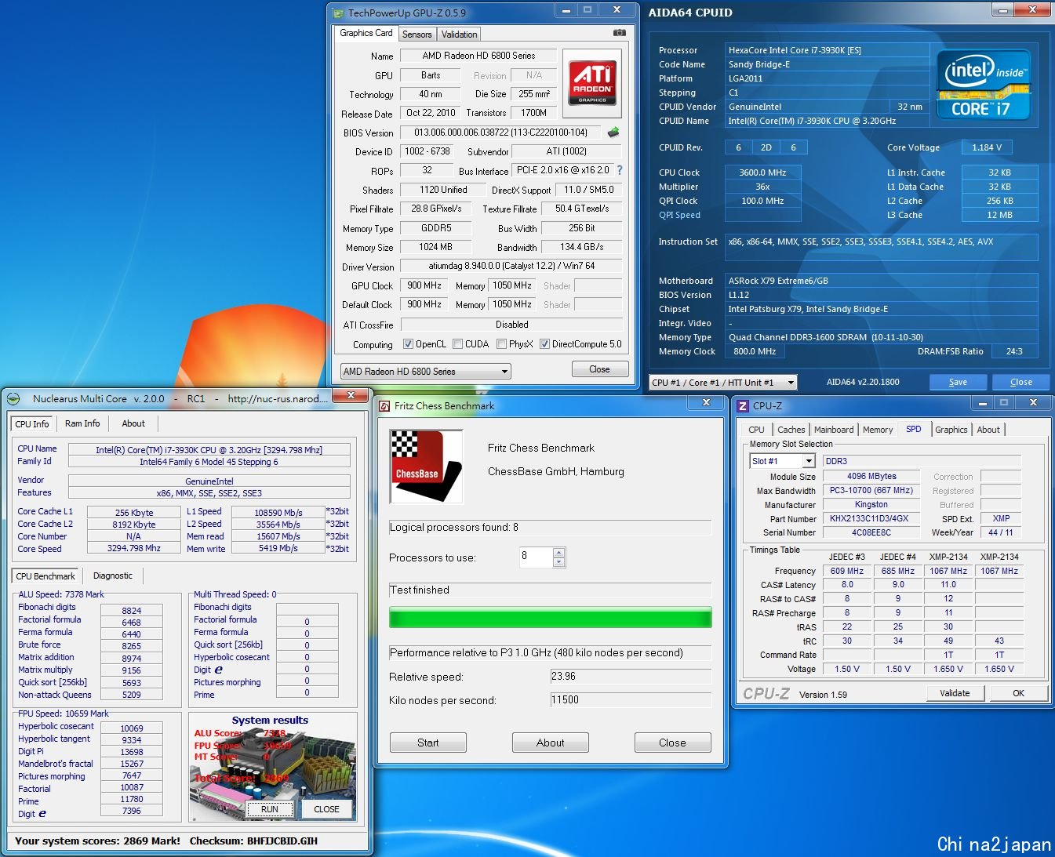Toggle the DirectCompute 5.0 checkbox
Screen dimensions: 1055x857
(544, 344)
